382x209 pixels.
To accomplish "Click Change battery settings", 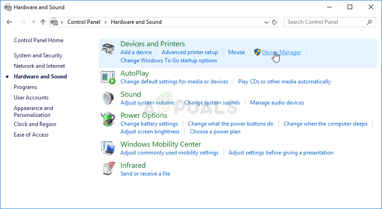I will [x=149, y=124].
